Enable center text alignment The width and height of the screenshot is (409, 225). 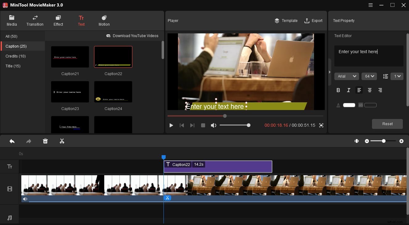tap(370, 90)
